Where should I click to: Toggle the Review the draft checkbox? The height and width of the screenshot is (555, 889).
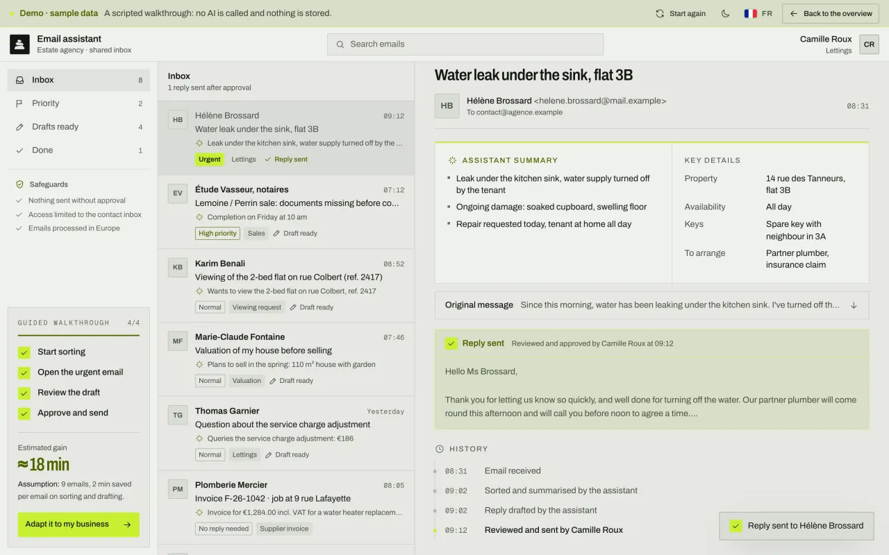(x=24, y=393)
